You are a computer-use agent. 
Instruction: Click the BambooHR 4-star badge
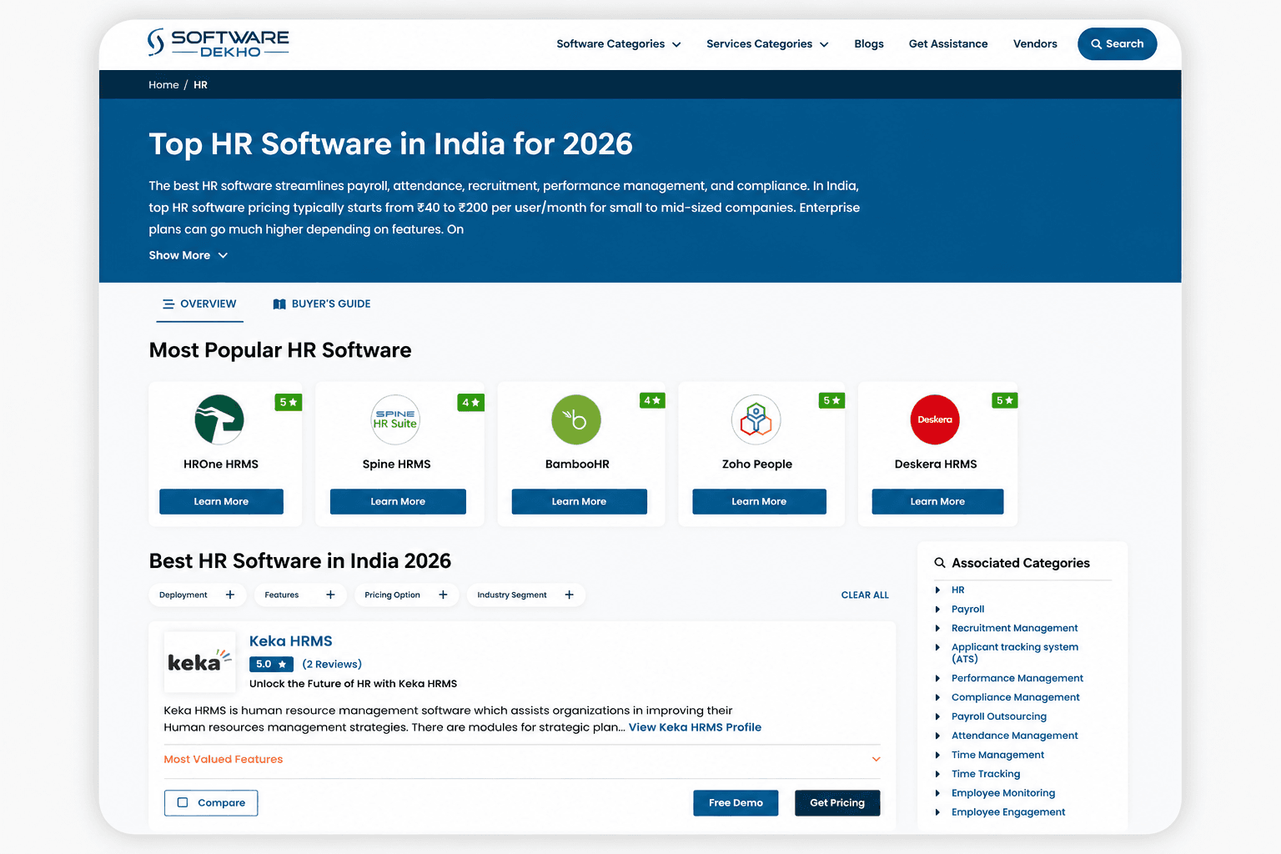pyautogui.click(x=653, y=400)
